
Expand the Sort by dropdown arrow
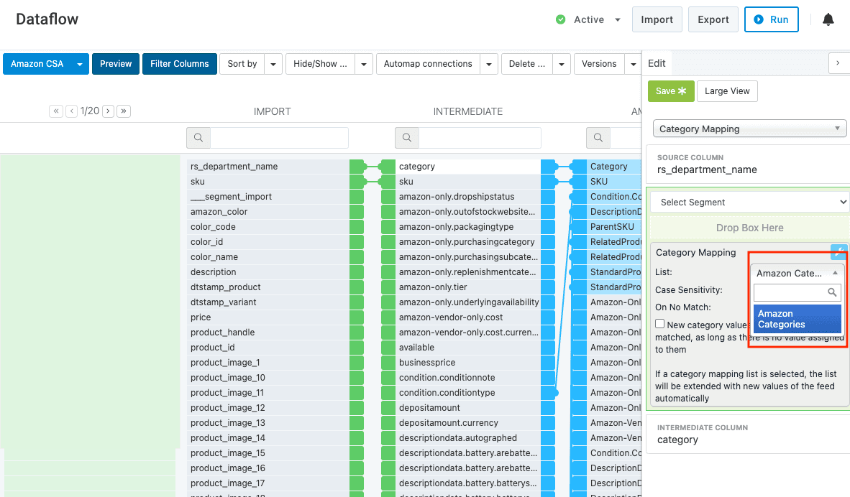[273, 64]
